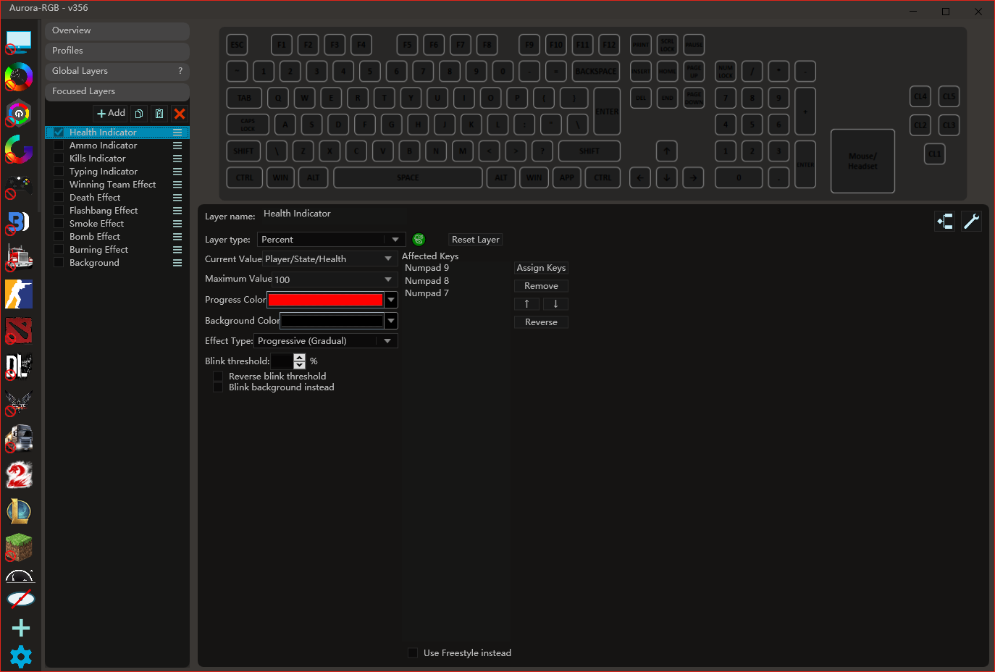The image size is (995, 672).
Task: Enable Reverse blink threshold
Action: tap(219, 376)
